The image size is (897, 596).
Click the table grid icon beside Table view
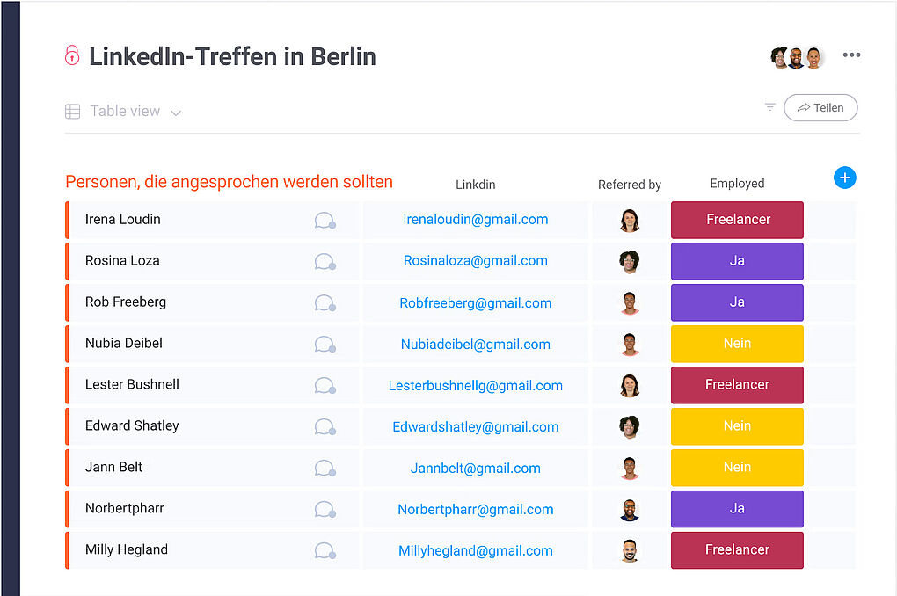point(73,112)
